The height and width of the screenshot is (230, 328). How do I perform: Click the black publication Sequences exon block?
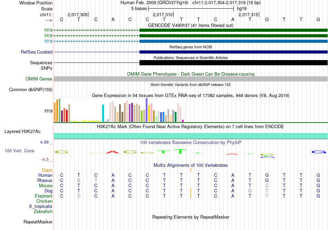(x=233, y=63)
